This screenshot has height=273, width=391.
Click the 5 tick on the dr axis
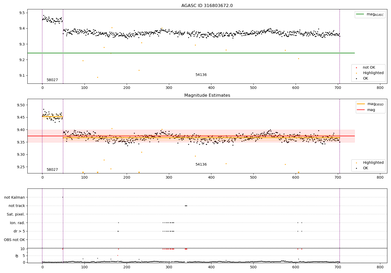[x=24, y=256]
